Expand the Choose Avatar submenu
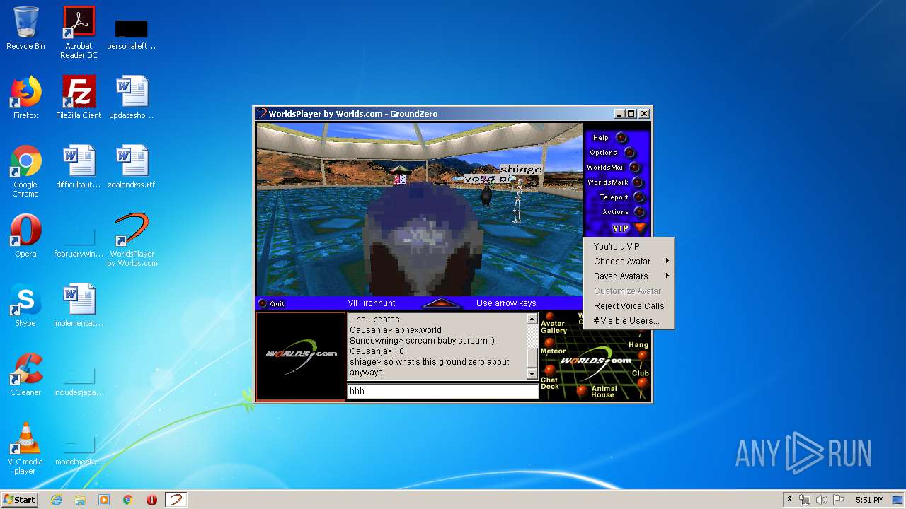 pos(629,262)
